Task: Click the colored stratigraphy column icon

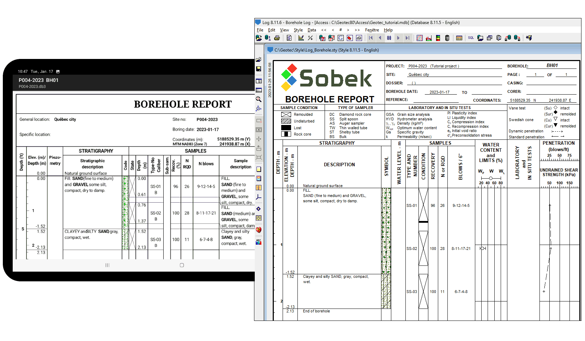Action: tap(438, 38)
